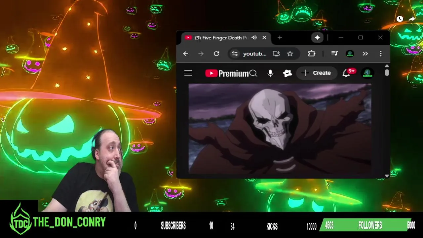Click the page vertical scrollbar thumb
423x238 pixels.
tap(387, 73)
